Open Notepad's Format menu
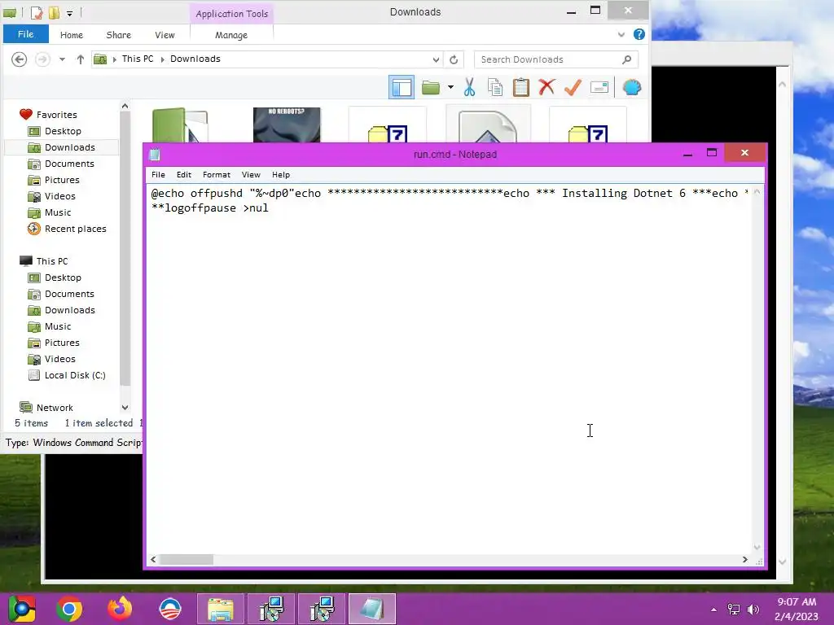834x625 pixels. pyautogui.click(x=217, y=174)
